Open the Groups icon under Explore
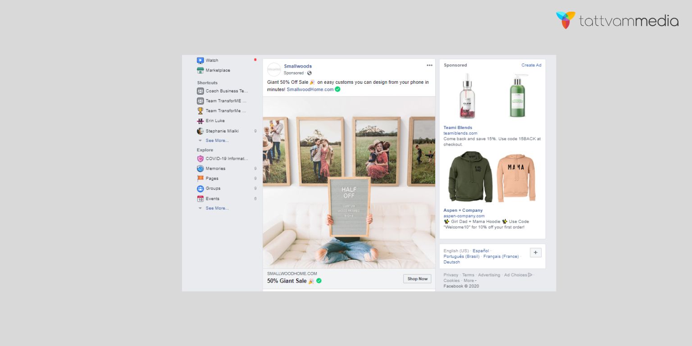Image resolution: width=692 pixels, height=346 pixels. click(x=200, y=188)
